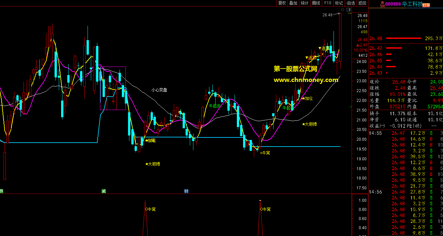Viewport: 443px width, 236px height.
Task: Click the 小心变盘 warning label
Action: 159,90
